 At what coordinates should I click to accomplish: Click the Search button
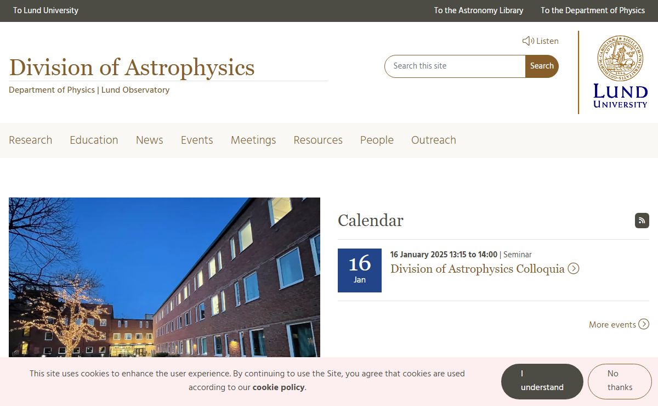point(542,66)
